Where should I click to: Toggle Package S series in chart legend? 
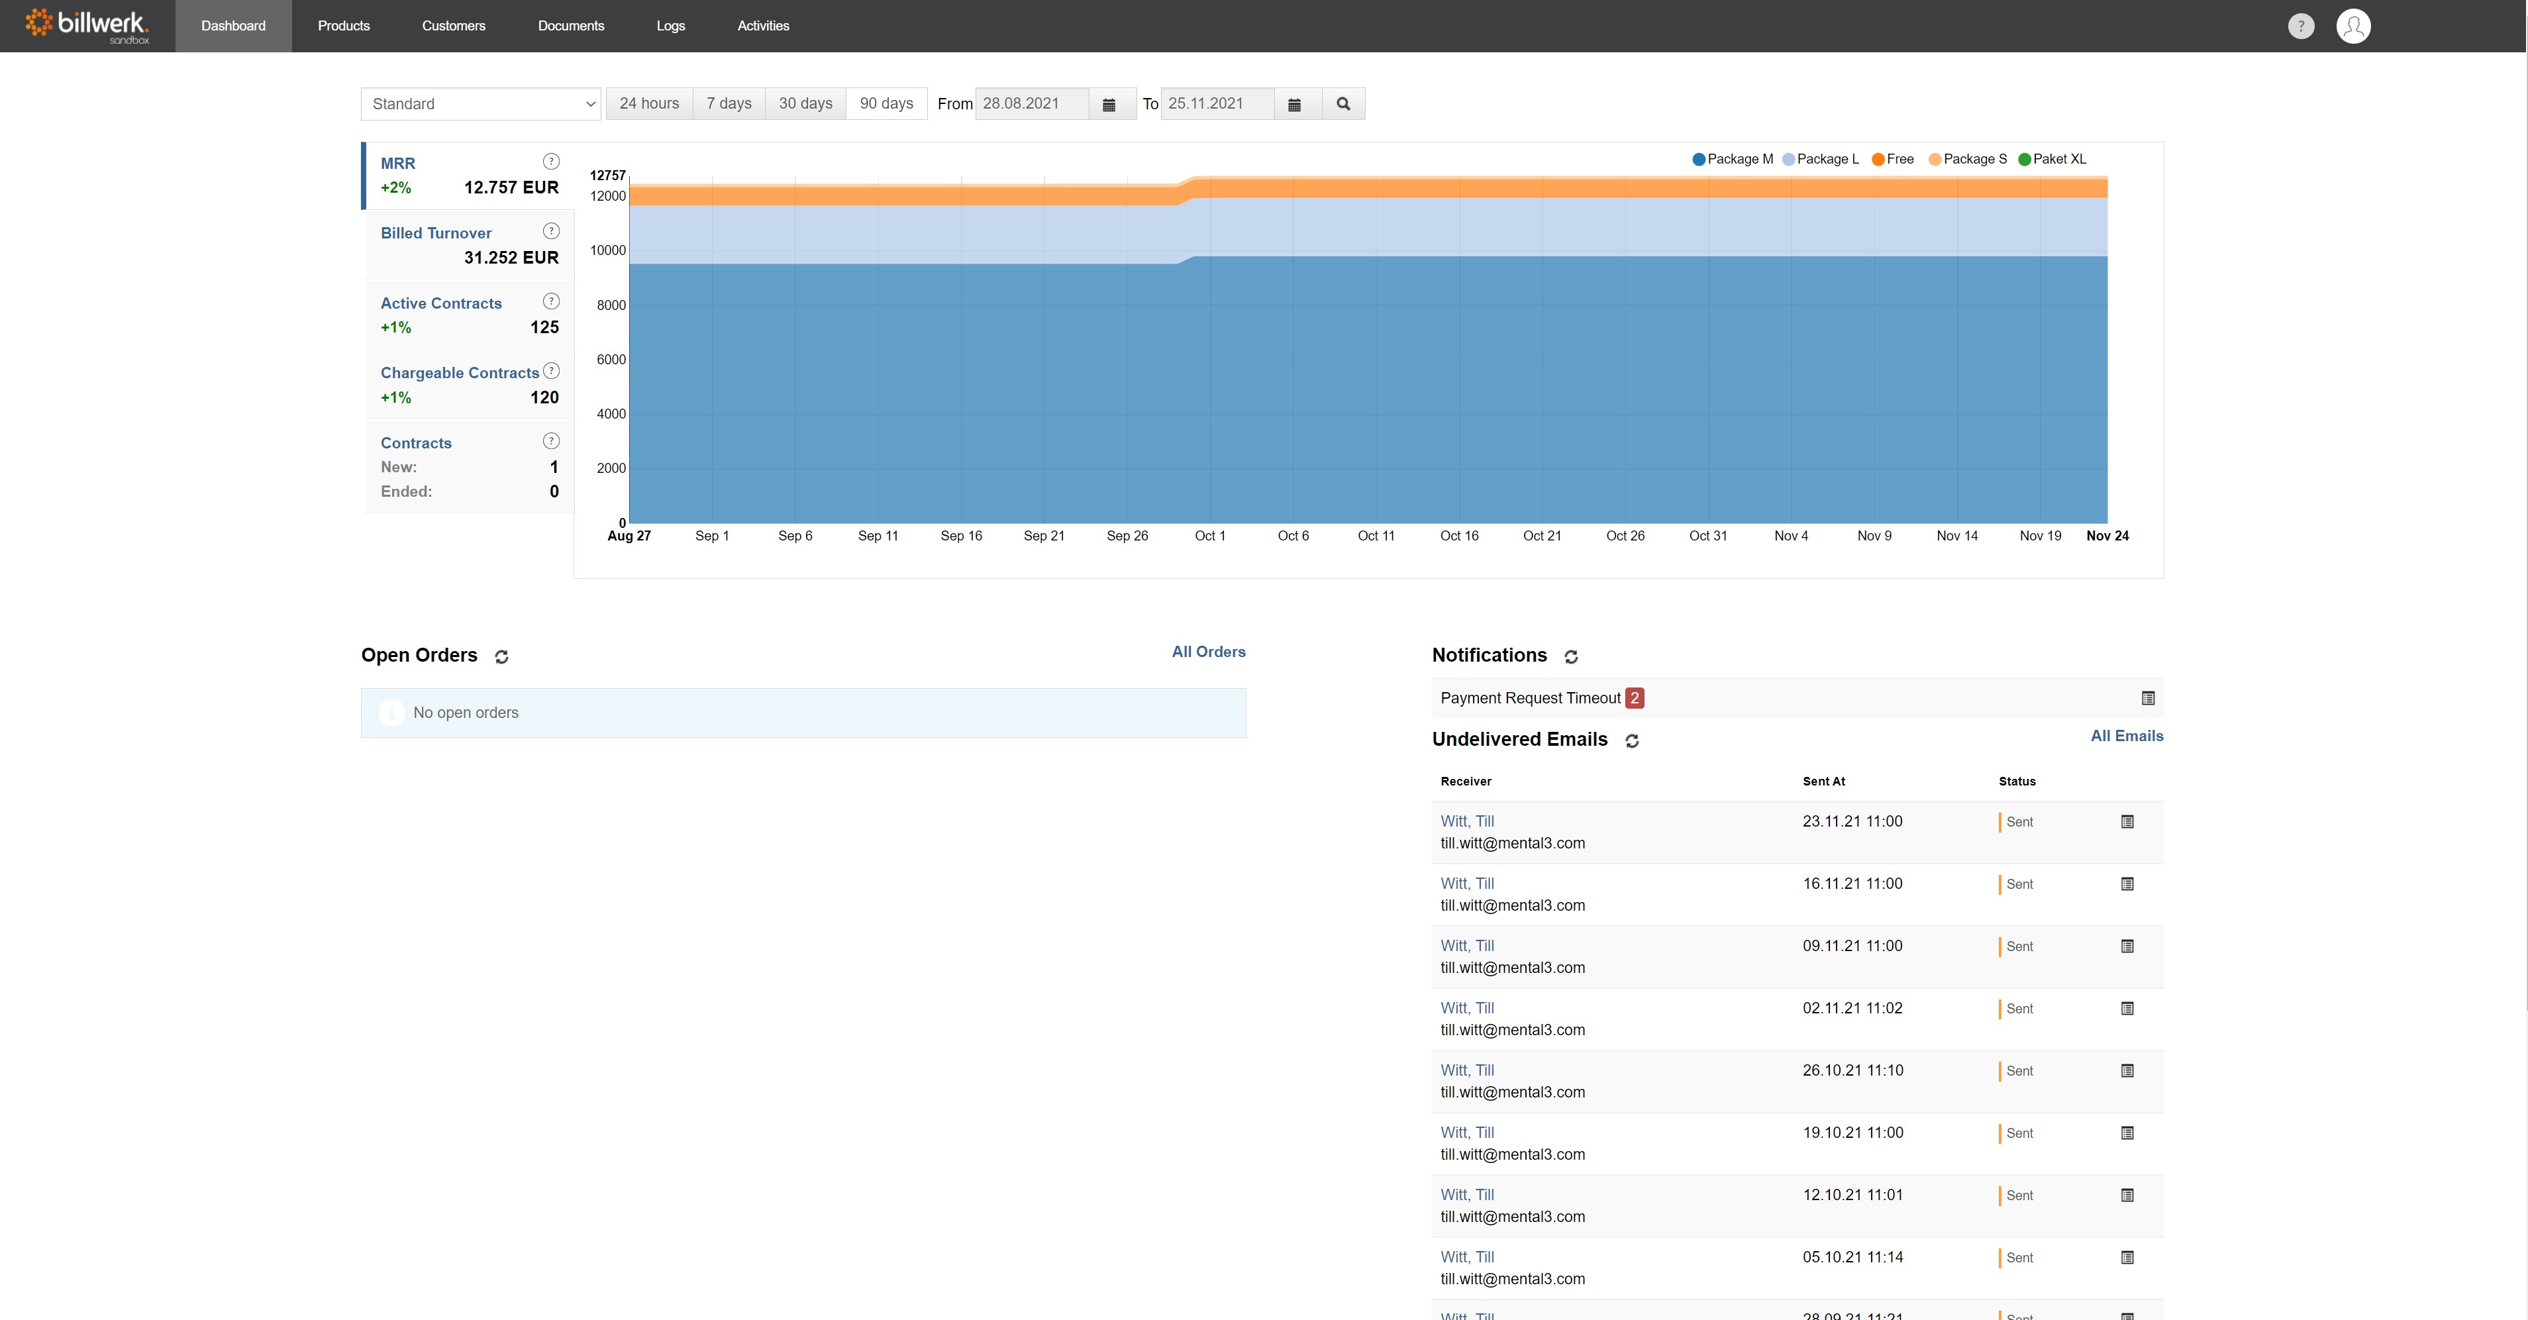(x=1968, y=159)
